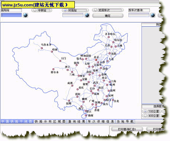Screen dimensions: 170x141
Task: Select the 100公里 distance radio button
Action: (145, 111)
